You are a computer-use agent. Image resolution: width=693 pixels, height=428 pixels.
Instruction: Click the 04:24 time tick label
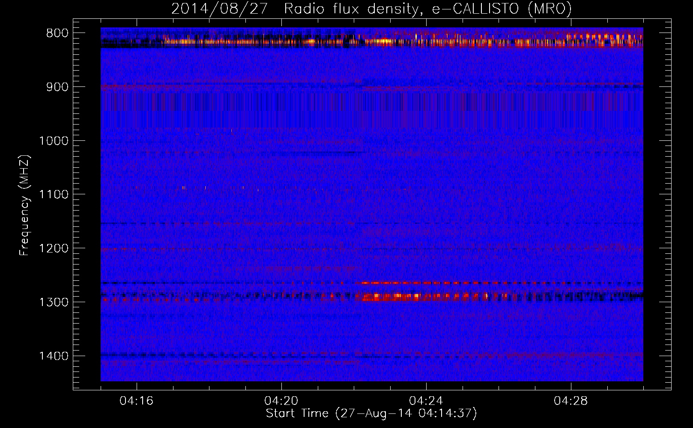pos(426,401)
